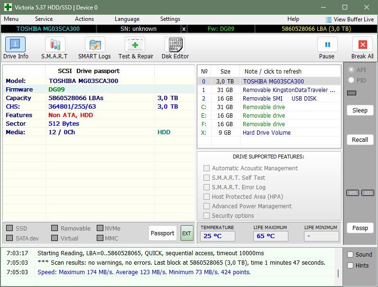Open the Actions menu
This screenshot has height=287, width=378.
point(84,19)
